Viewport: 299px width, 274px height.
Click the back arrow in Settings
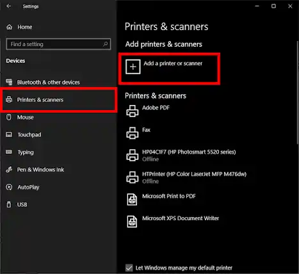coord(9,6)
